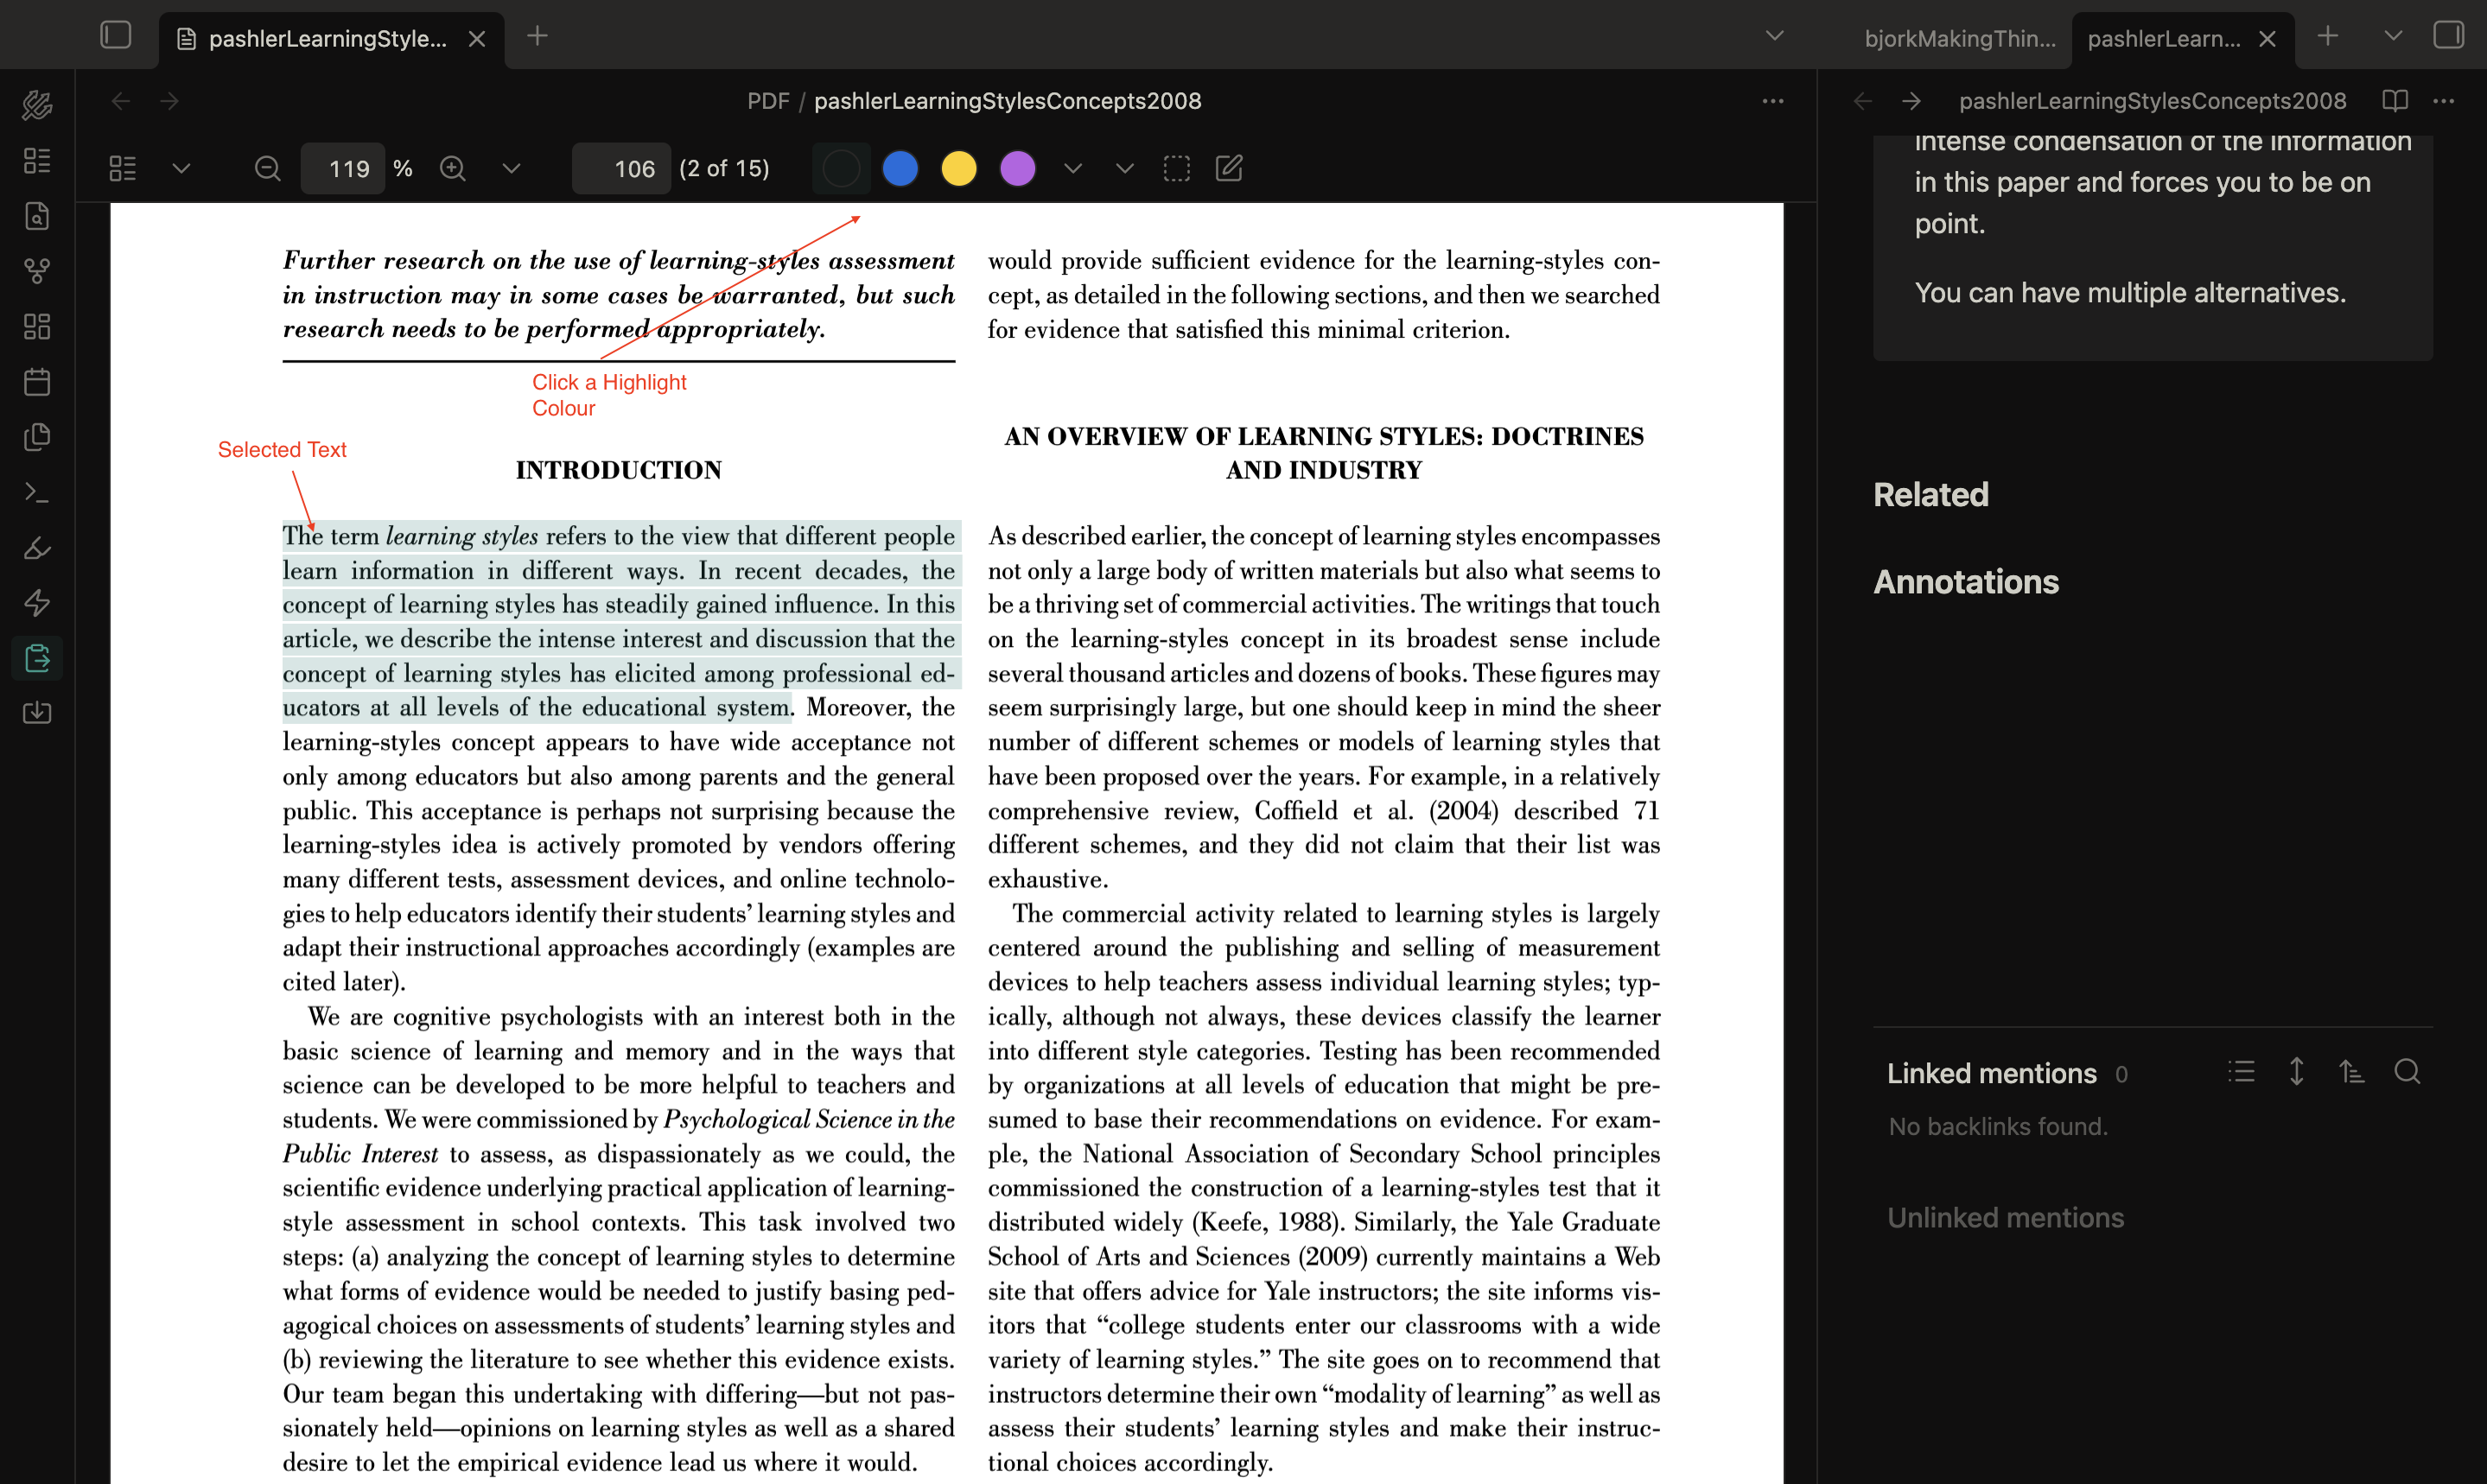The width and height of the screenshot is (2487, 1484).
Task: Choose the yellow highlight colour
Action: point(958,169)
